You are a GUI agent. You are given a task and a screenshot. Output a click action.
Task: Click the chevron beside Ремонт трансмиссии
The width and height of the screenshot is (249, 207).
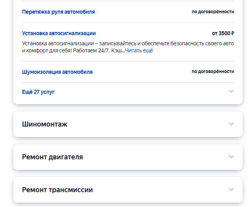[x=231, y=190]
